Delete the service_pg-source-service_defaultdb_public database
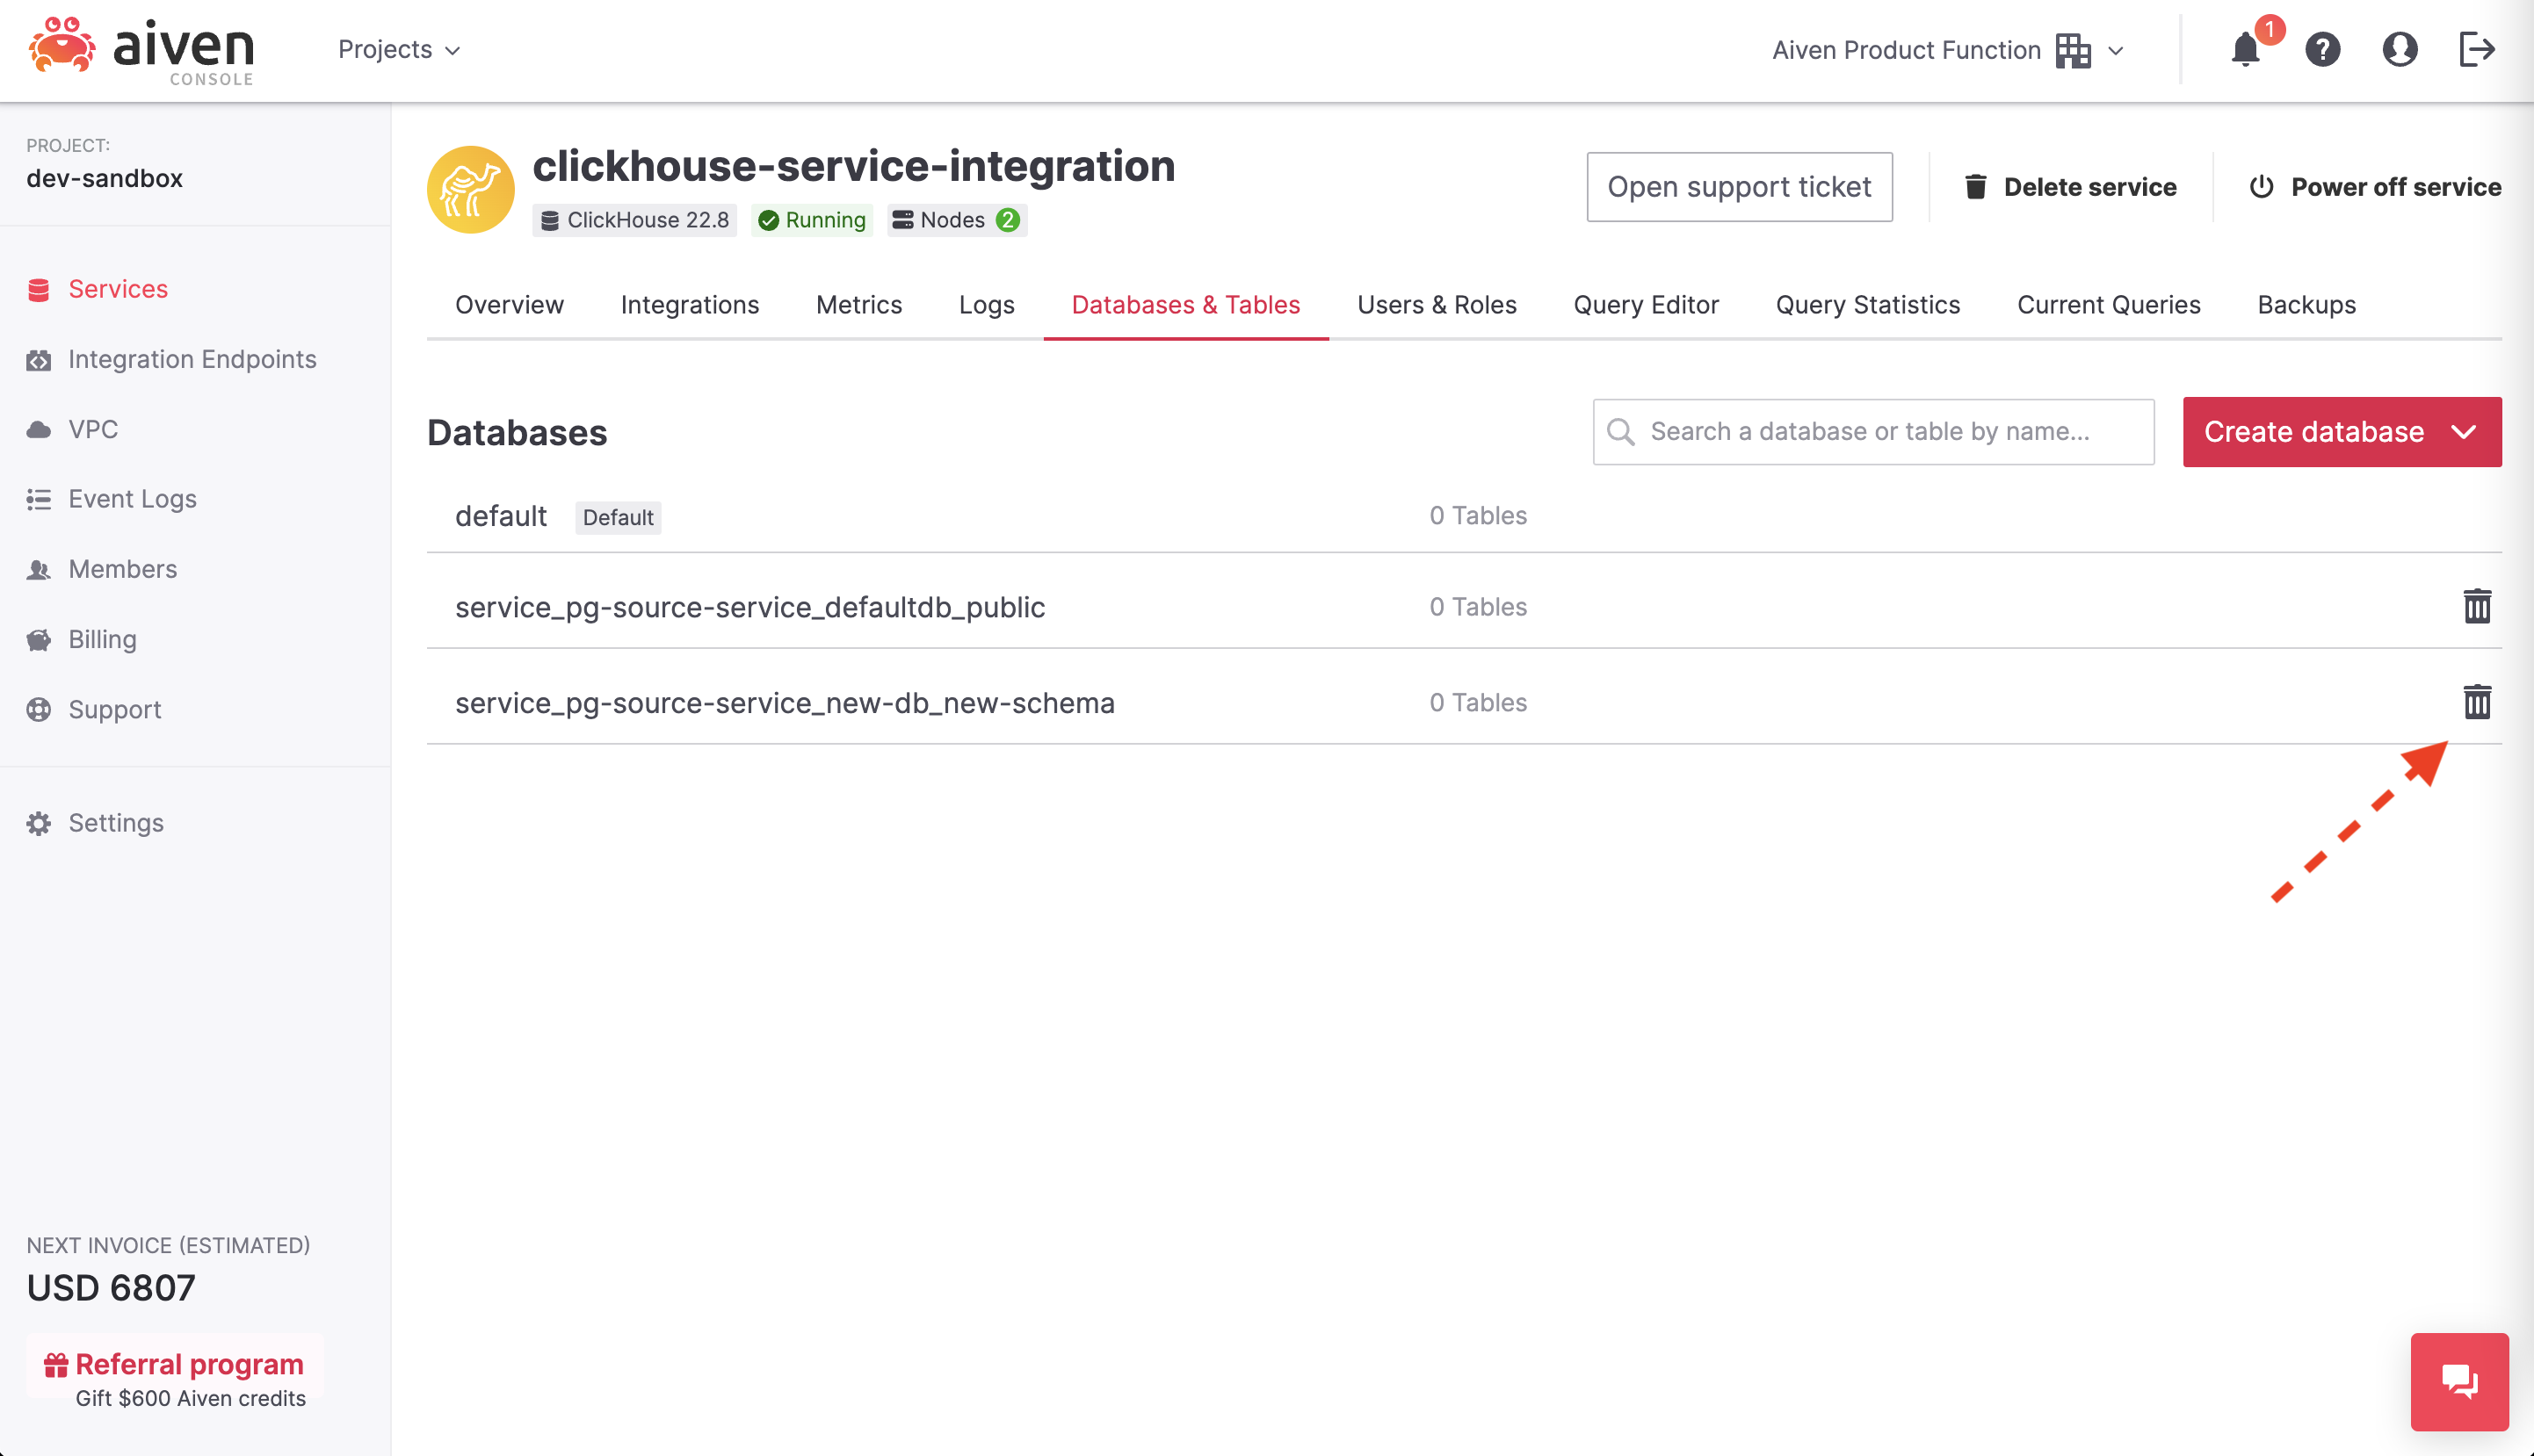This screenshot has width=2534, height=1456. pyautogui.click(x=2477, y=606)
